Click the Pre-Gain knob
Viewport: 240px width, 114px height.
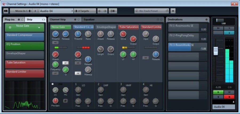point(55,101)
